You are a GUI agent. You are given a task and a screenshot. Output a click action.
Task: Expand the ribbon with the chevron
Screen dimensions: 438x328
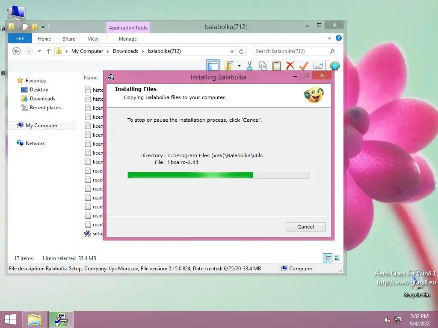[x=329, y=38]
